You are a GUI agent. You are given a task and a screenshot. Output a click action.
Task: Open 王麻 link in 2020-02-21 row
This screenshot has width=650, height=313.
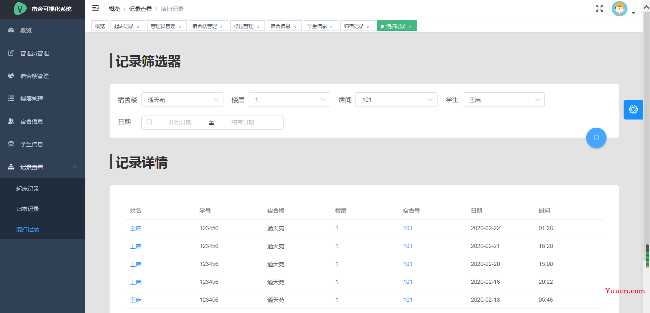136,246
